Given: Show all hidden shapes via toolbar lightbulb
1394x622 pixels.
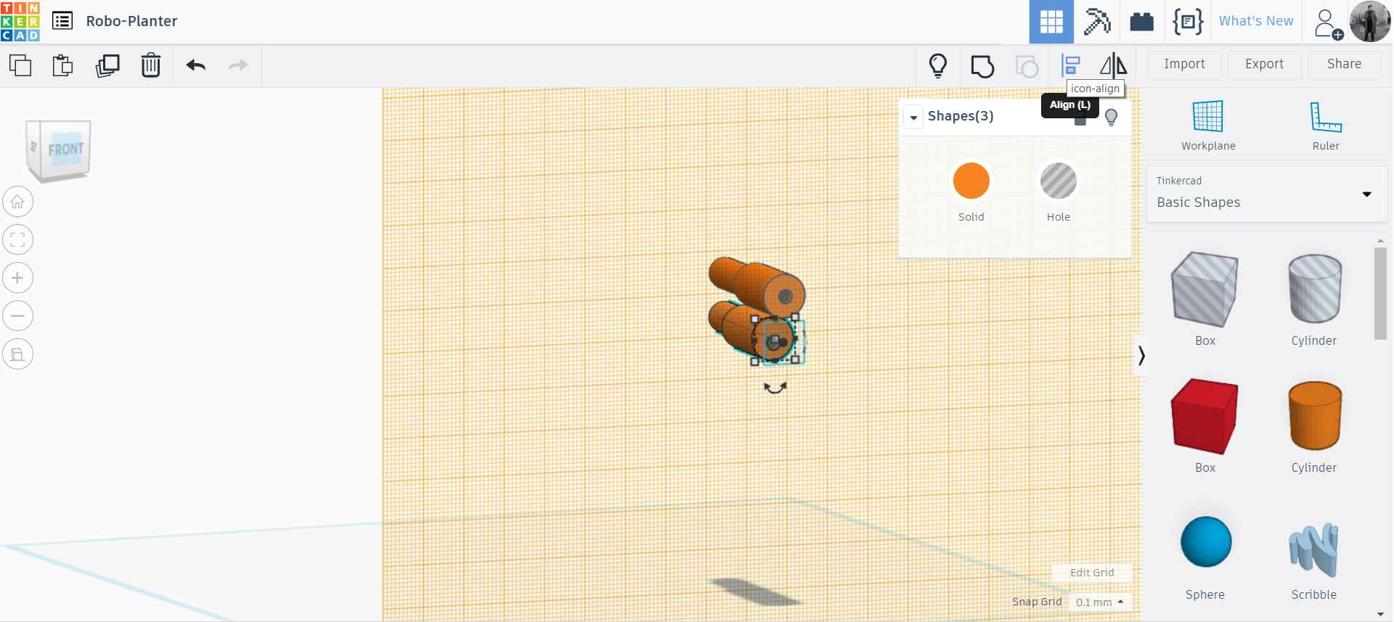Looking at the screenshot, I should tap(938, 66).
